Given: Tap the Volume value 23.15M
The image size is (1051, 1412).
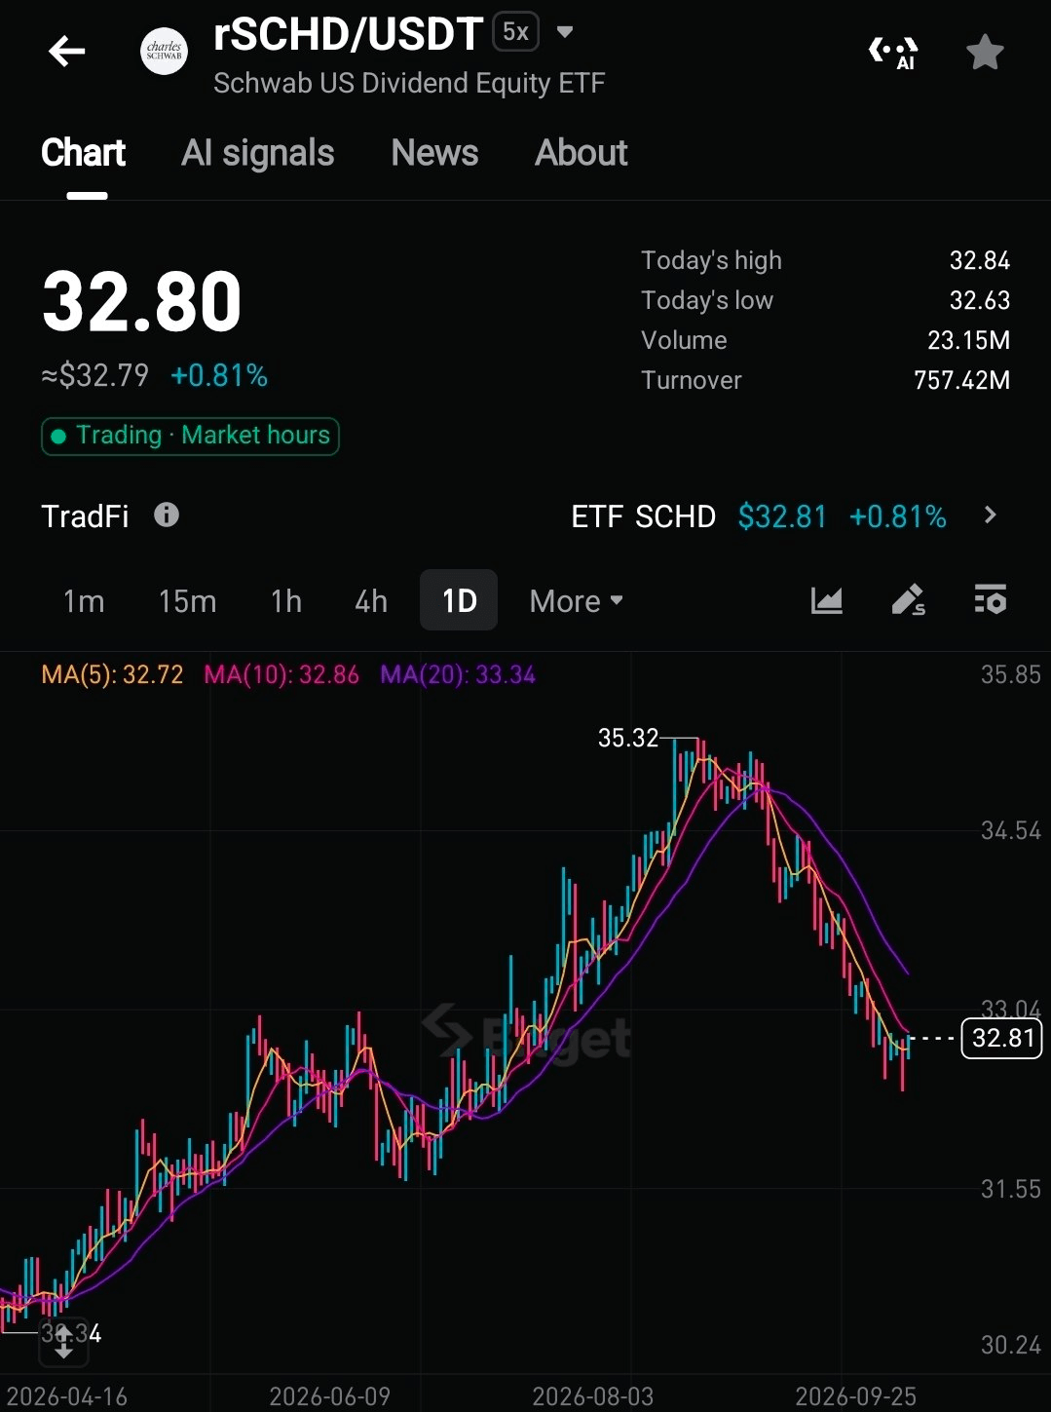Looking at the screenshot, I should coord(969,340).
